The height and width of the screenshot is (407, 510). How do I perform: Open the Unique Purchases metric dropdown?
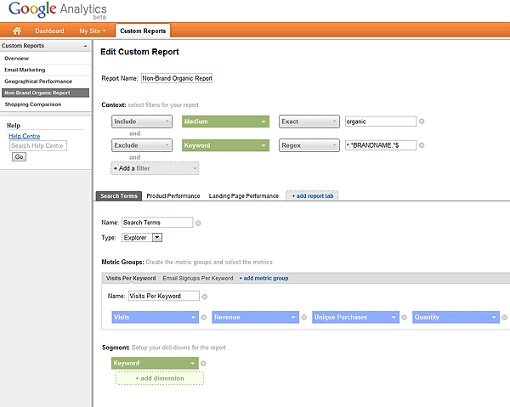(355, 317)
